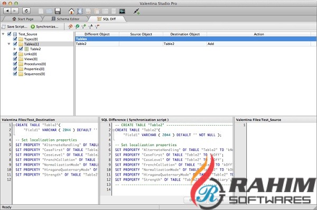
Task: Toggle the Types[0] checkbox
Action: pos(15,39)
